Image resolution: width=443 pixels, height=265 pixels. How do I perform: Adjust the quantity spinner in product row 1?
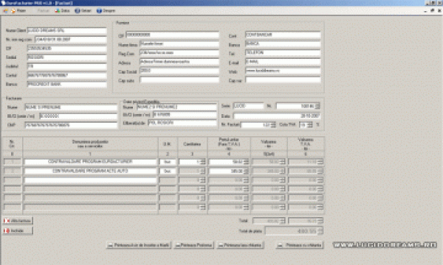point(202,162)
